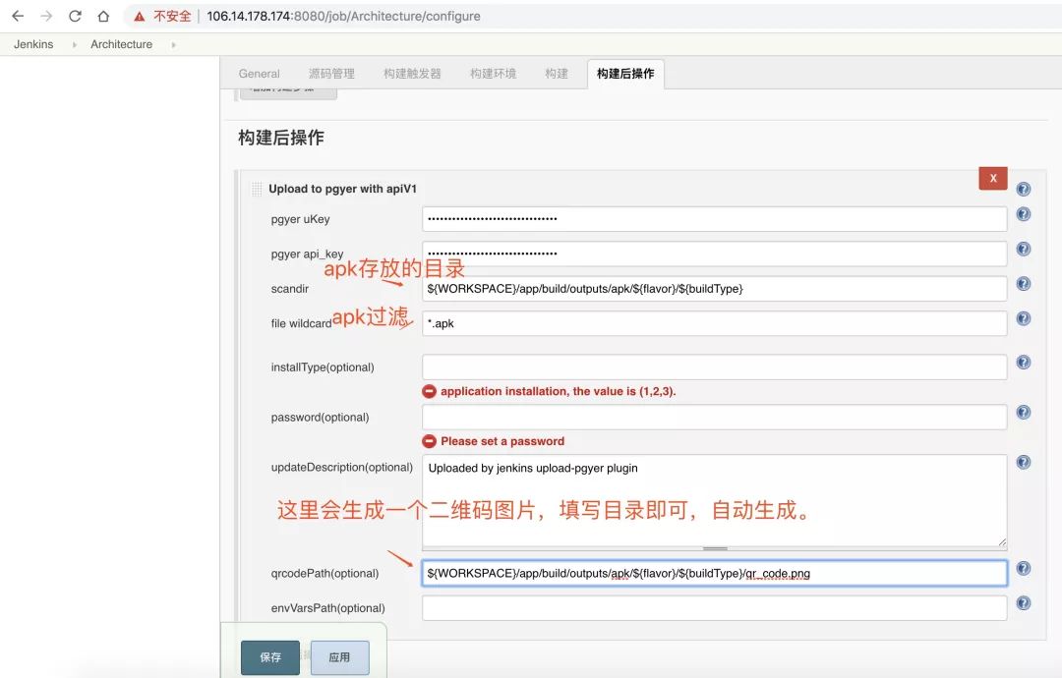Screen dimensions: 1062x678
Task: Open help icon for qrcodePath
Action: [x=1024, y=568]
